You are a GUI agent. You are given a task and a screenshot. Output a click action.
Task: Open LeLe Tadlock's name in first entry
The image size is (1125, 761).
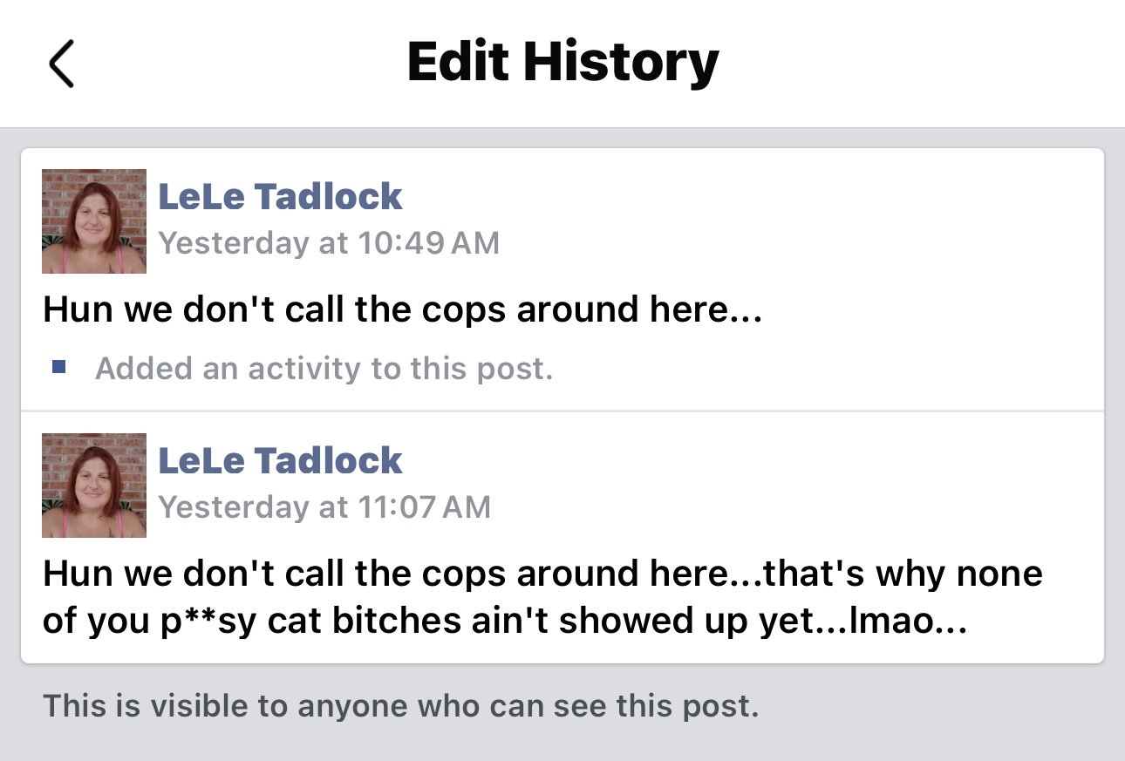coord(280,197)
